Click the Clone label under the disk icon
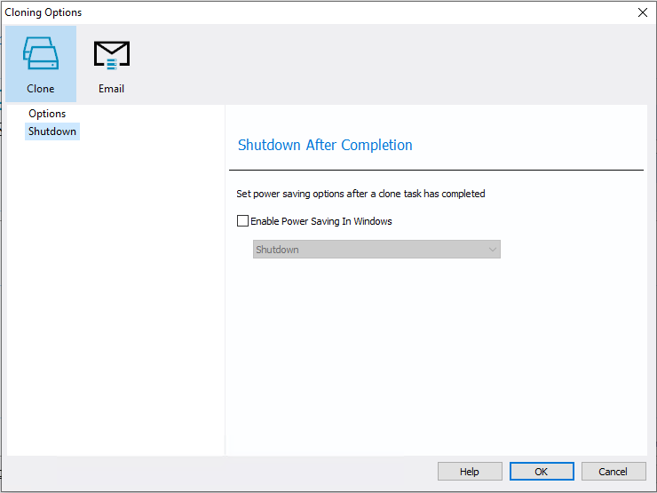Viewport: 657px width, 493px height. click(x=40, y=89)
